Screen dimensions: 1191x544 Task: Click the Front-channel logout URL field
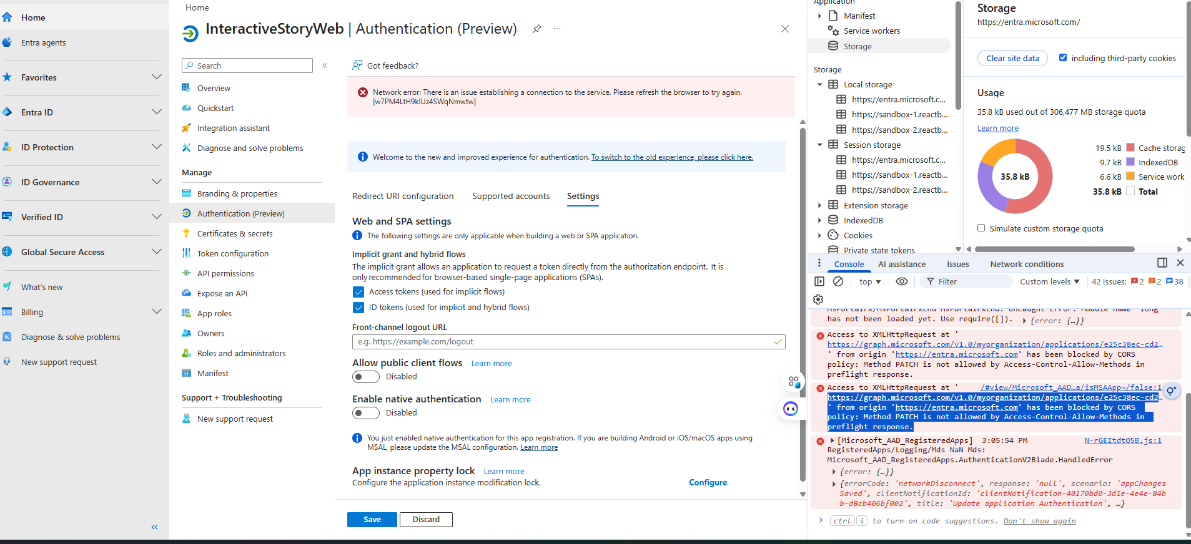pyautogui.click(x=568, y=342)
